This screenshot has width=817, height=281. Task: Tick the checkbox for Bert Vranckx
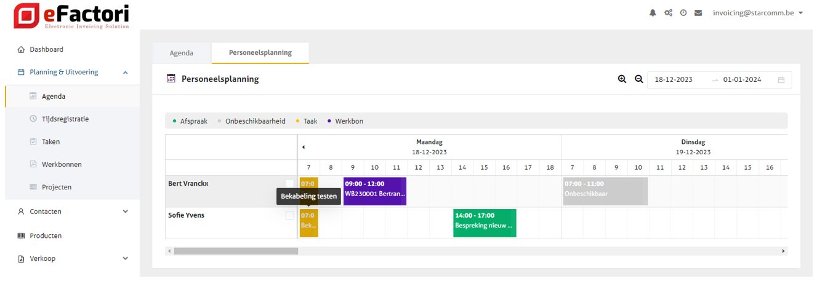tap(289, 183)
